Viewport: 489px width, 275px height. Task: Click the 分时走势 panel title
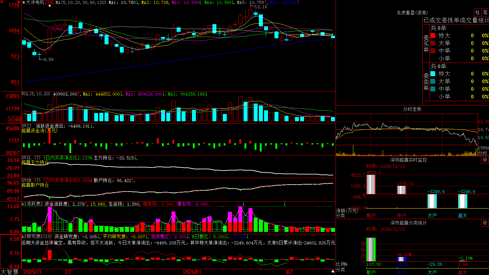click(412, 109)
